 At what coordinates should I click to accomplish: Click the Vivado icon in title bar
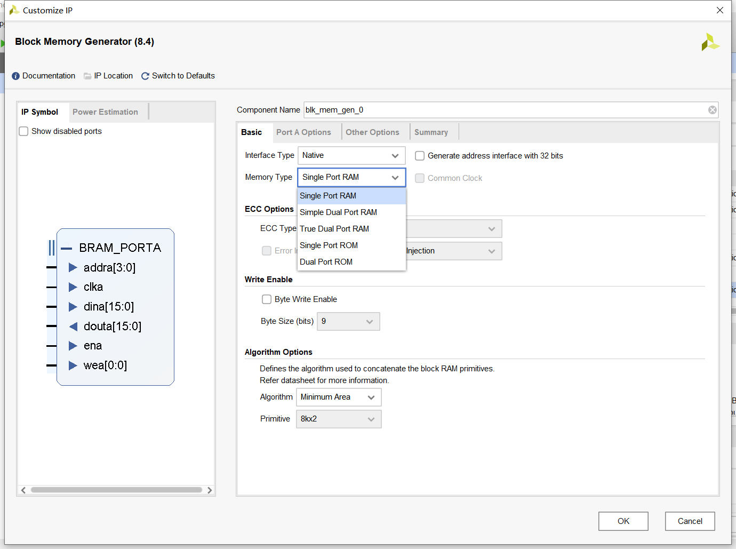click(14, 10)
